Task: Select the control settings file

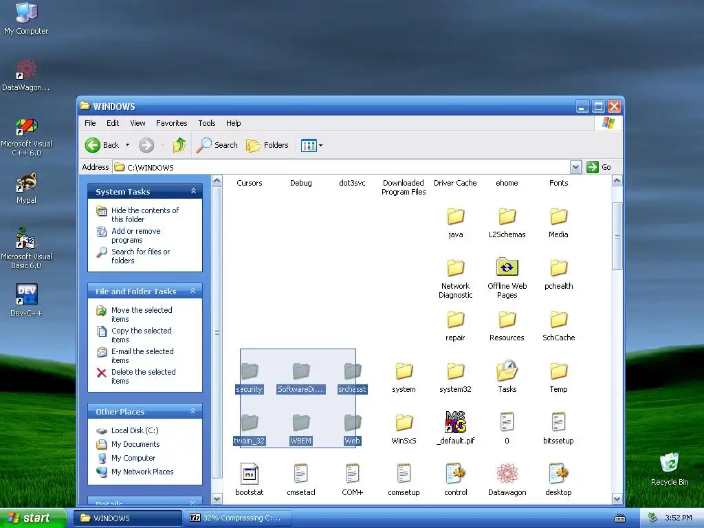Action: 455,474
